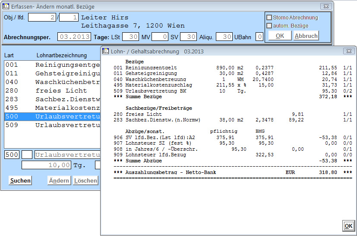
Task: Select list row 509 Urlaubsvertretu
Action: [52, 125]
